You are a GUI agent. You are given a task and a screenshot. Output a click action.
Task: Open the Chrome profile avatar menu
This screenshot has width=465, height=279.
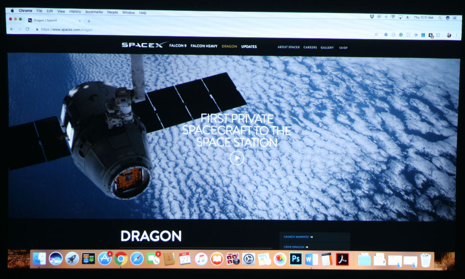tap(449, 35)
